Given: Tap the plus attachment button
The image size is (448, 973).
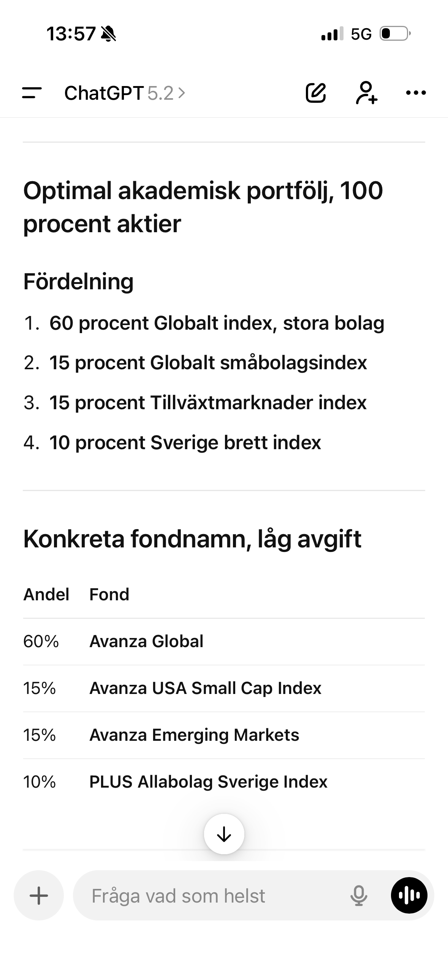Looking at the screenshot, I should click(x=39, y=895).
